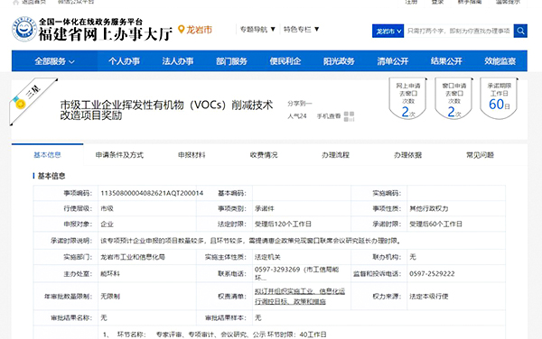This screenshot has height=339, width=542.
Task: Open 阳光政务 in navigation bar
Action: pyautogui.click(x=339, y=61)
